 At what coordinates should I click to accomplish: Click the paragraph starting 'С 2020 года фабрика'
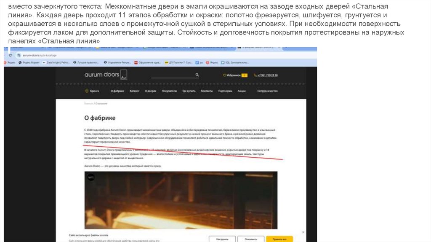pyautogui.click(x=180, y=136)
